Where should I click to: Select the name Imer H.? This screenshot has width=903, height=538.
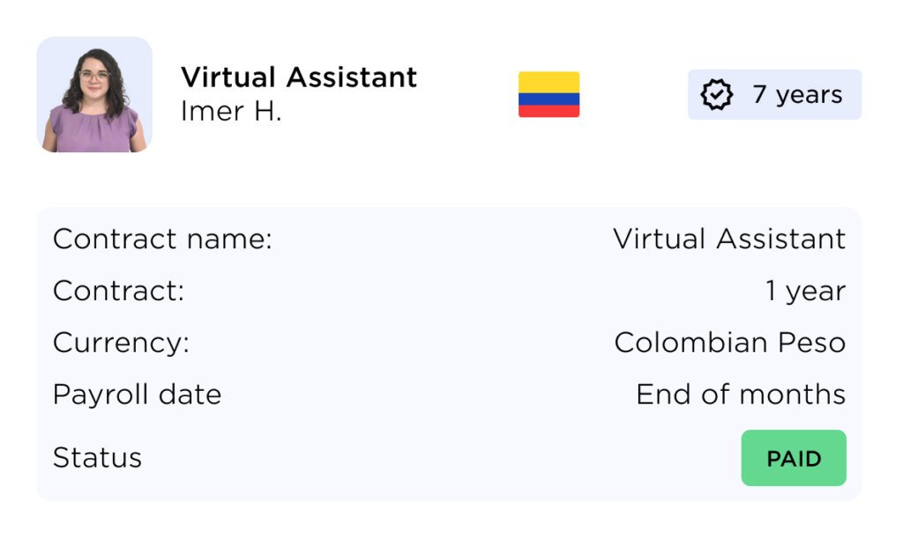(231, 112)
